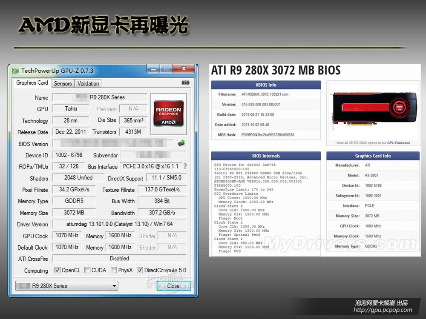426x319 pixels.
Task: Click the VBIOS Info panel header
Action: pos(266,85)
